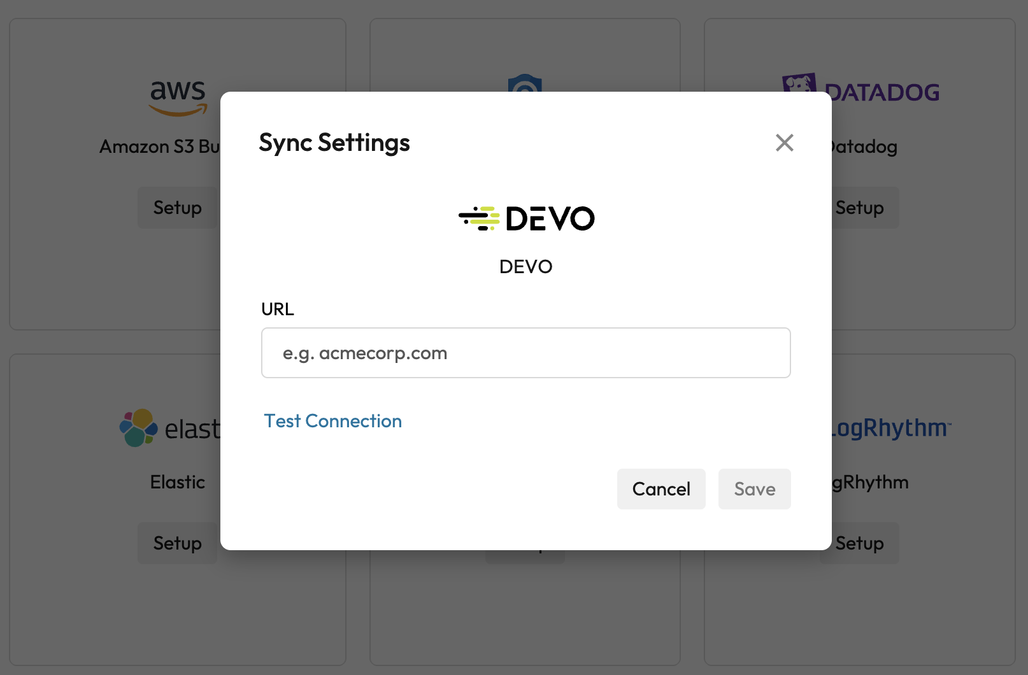
Task: Click the Amazon S3 Bucket card label
Action: (159, 146)
